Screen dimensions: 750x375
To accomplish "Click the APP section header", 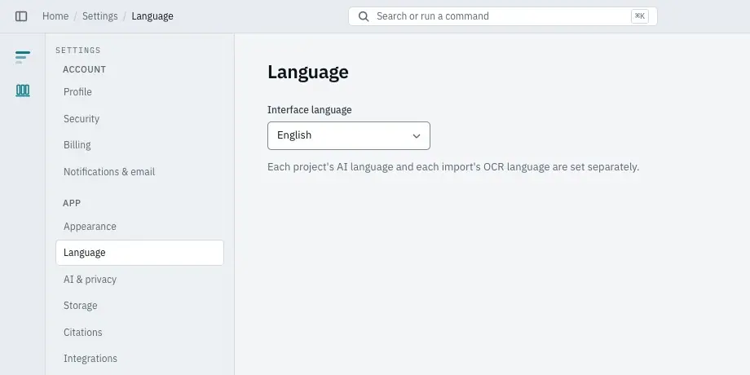I will click(x=72, y=203).
